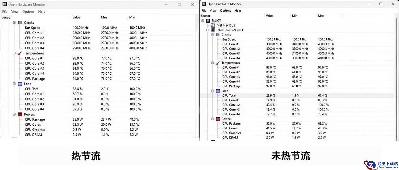Collapse the Temperatures node in left window
Viewport: 399px width, 170px height.
tap(14, 53)
